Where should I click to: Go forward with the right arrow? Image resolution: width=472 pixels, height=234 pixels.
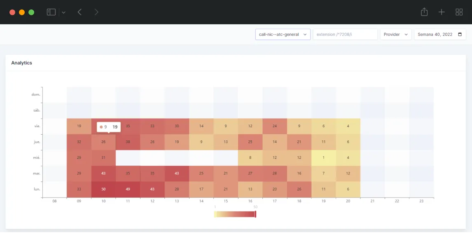[96, 12]
